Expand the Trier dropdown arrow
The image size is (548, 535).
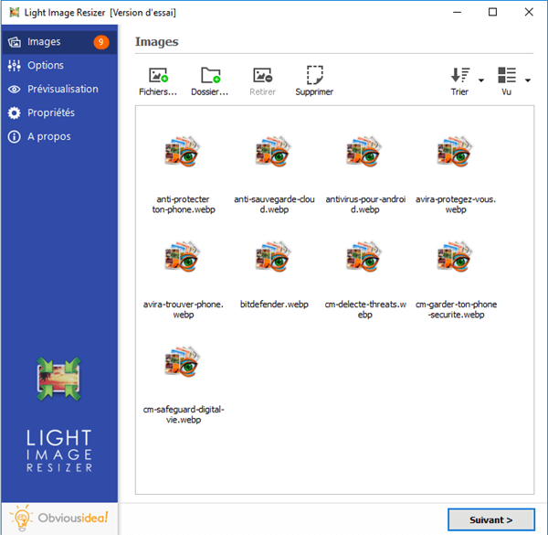click(481, 80)
